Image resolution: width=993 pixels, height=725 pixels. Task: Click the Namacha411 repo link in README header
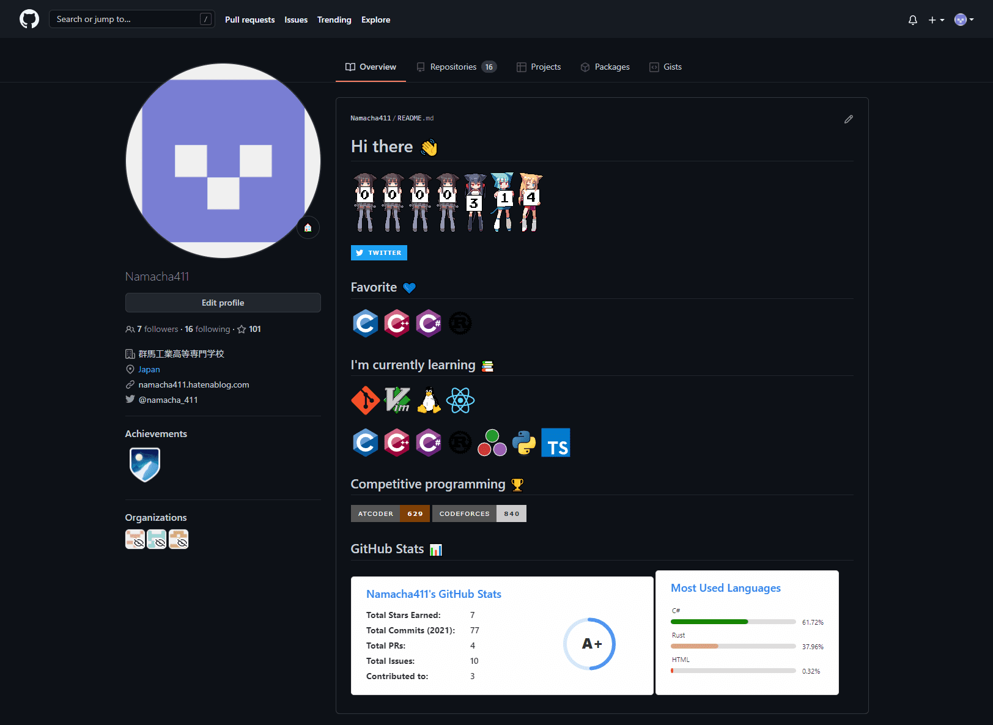[371, 118]
